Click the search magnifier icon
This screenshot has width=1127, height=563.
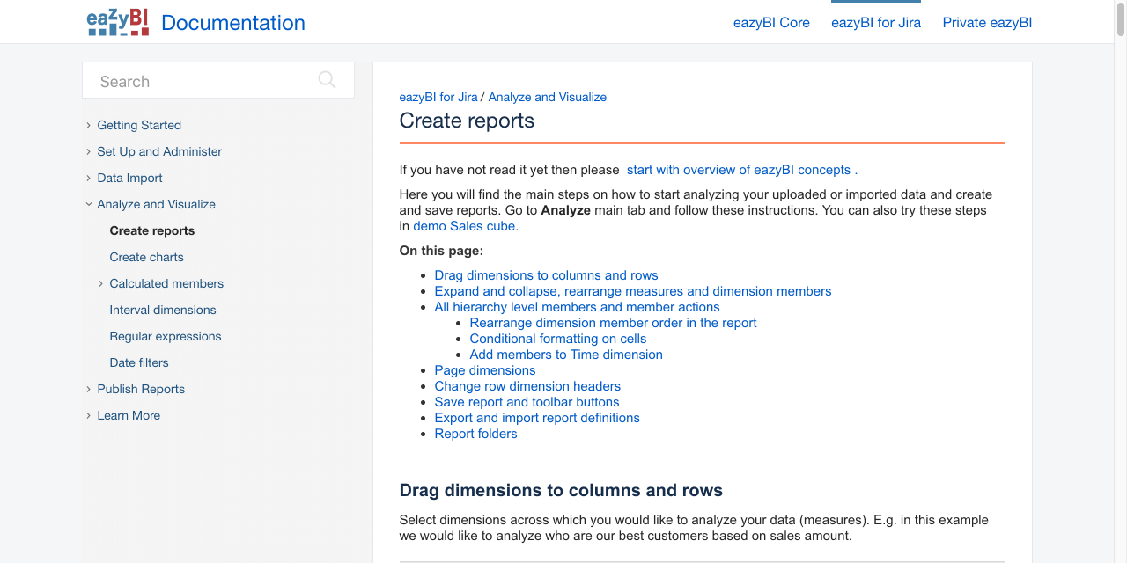point(327,80)
